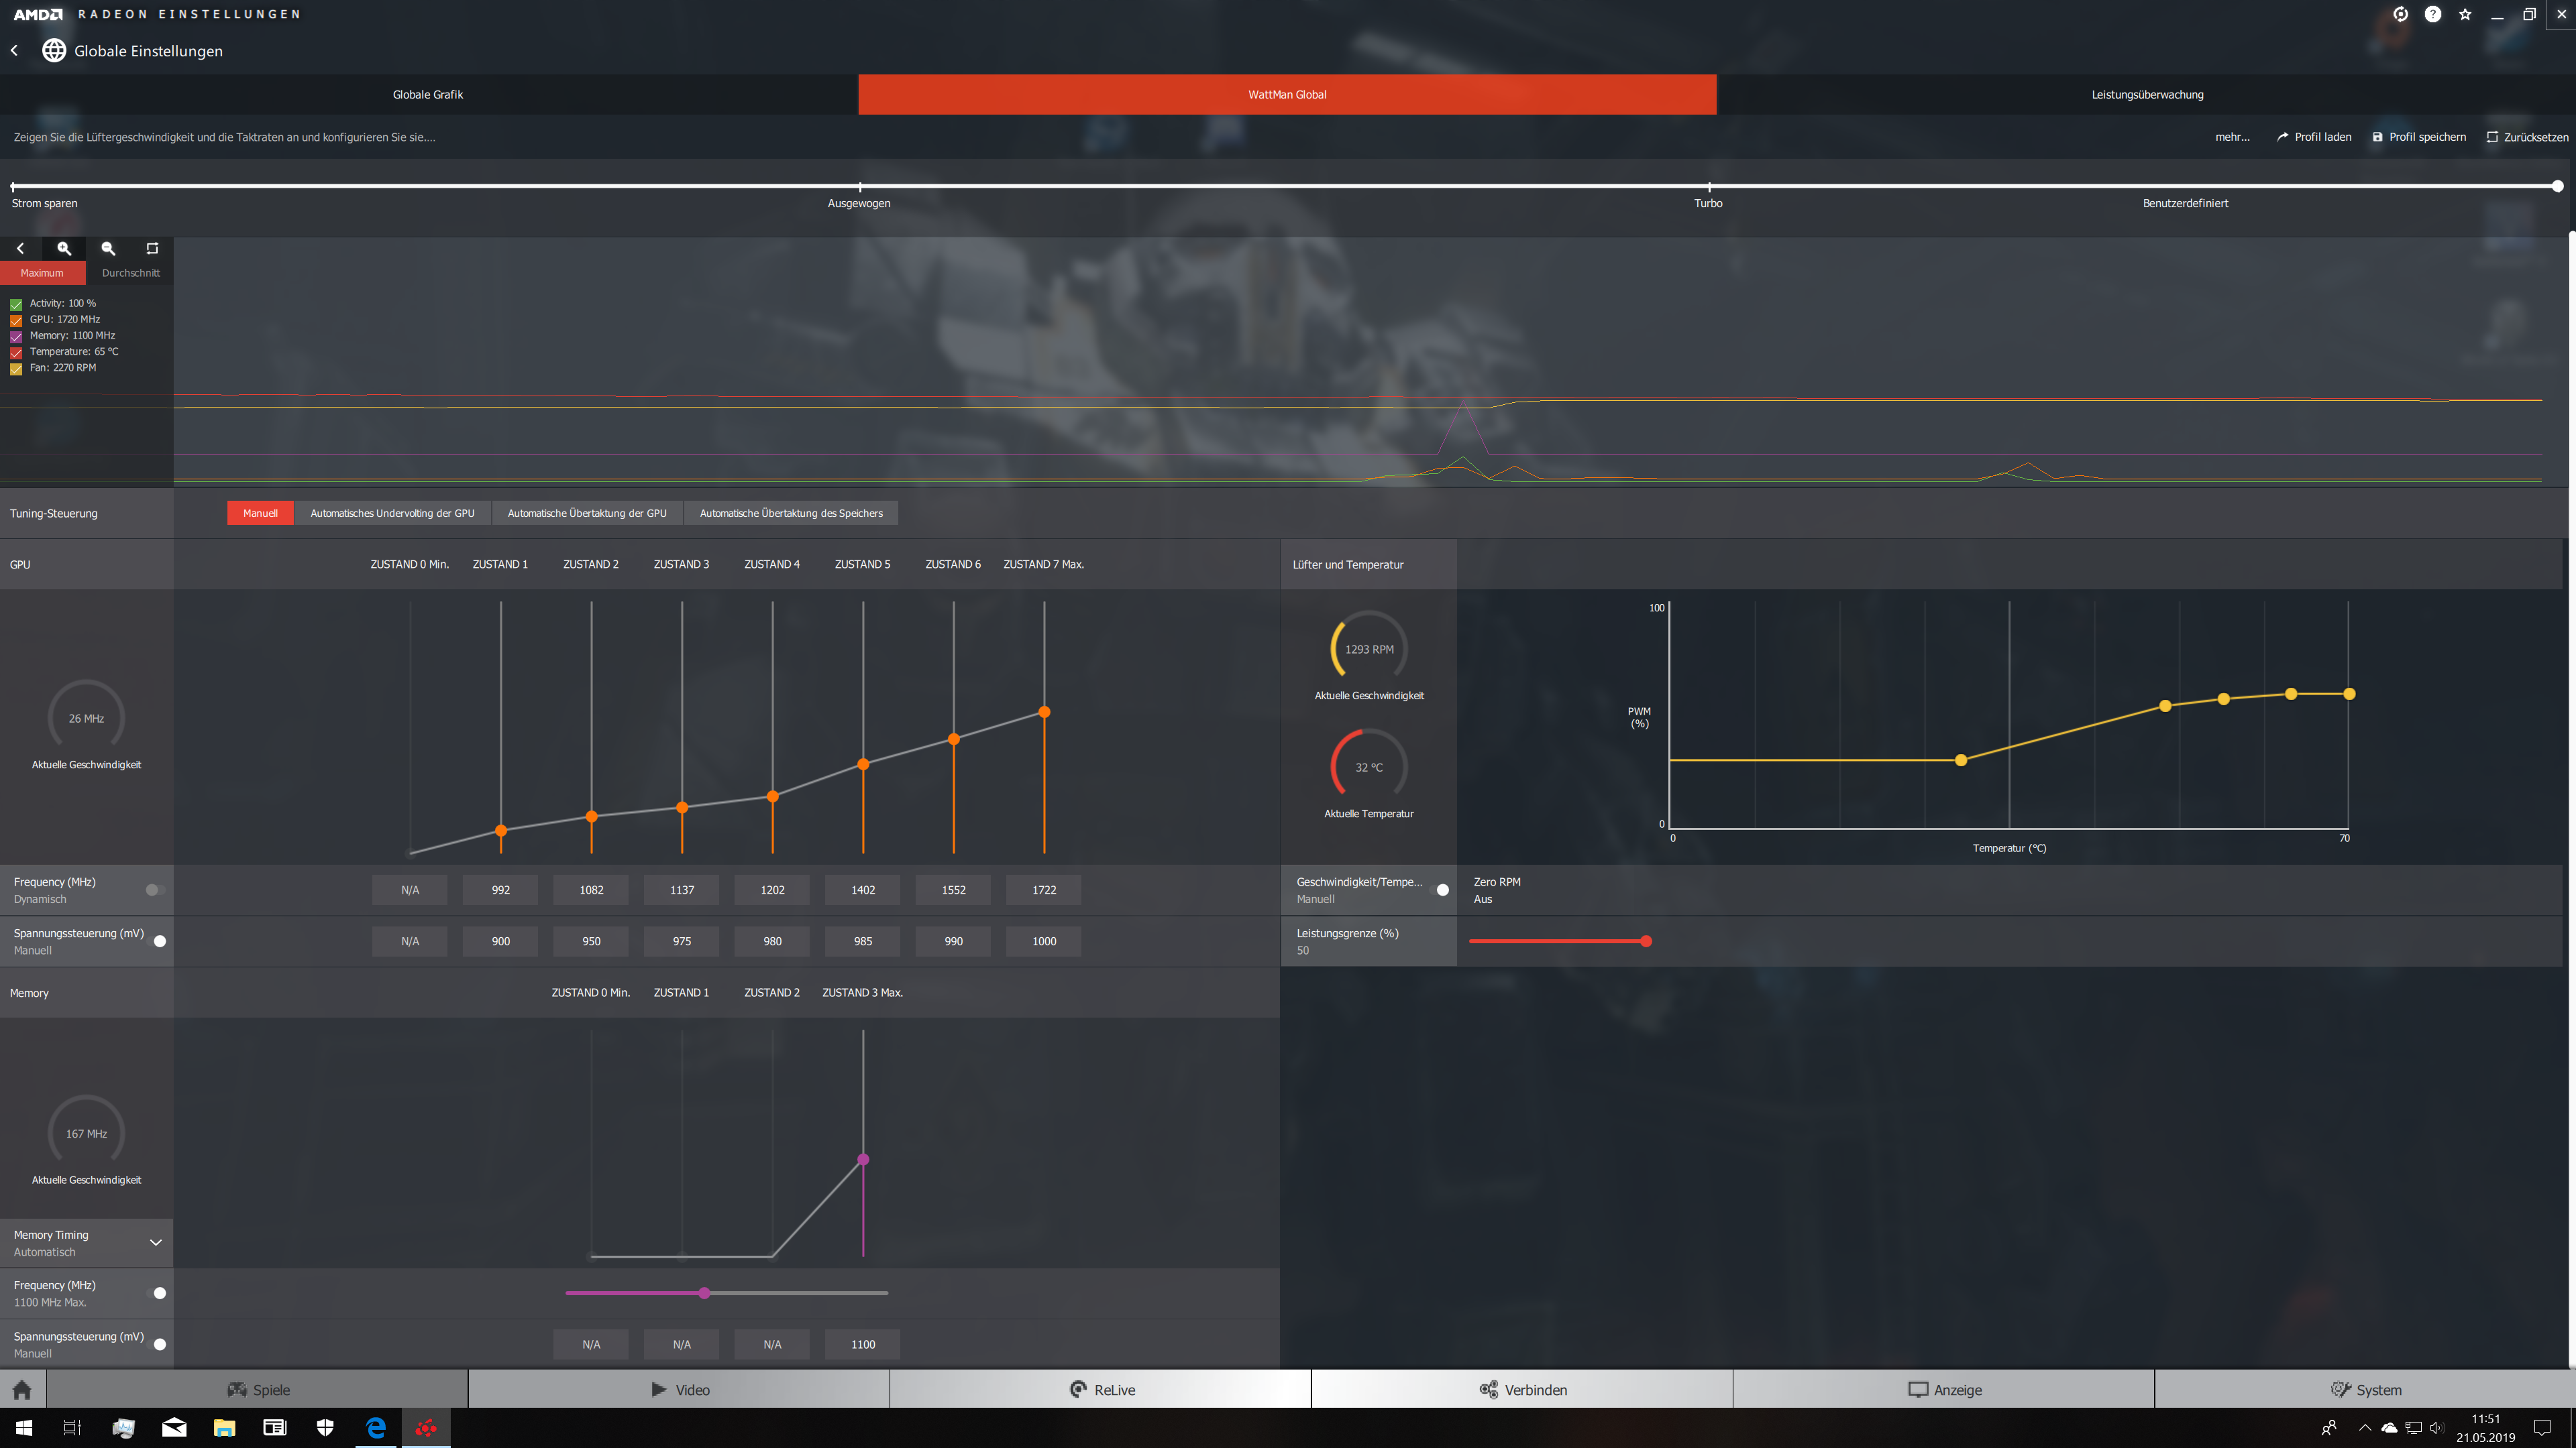2576x1448 pixels.
Task: Go to the Radeon home icon
Action: pyautogui.click(x=22, y=1390)
